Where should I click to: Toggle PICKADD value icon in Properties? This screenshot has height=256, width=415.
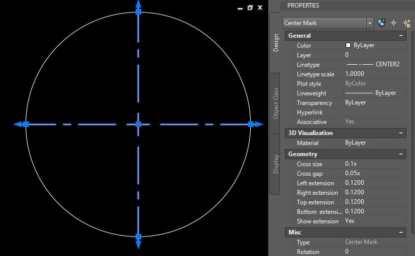(x=381, y=23)
